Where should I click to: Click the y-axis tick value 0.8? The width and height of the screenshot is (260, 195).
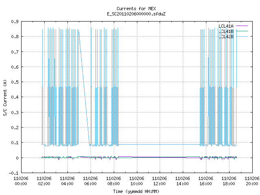tap(15, 37)
